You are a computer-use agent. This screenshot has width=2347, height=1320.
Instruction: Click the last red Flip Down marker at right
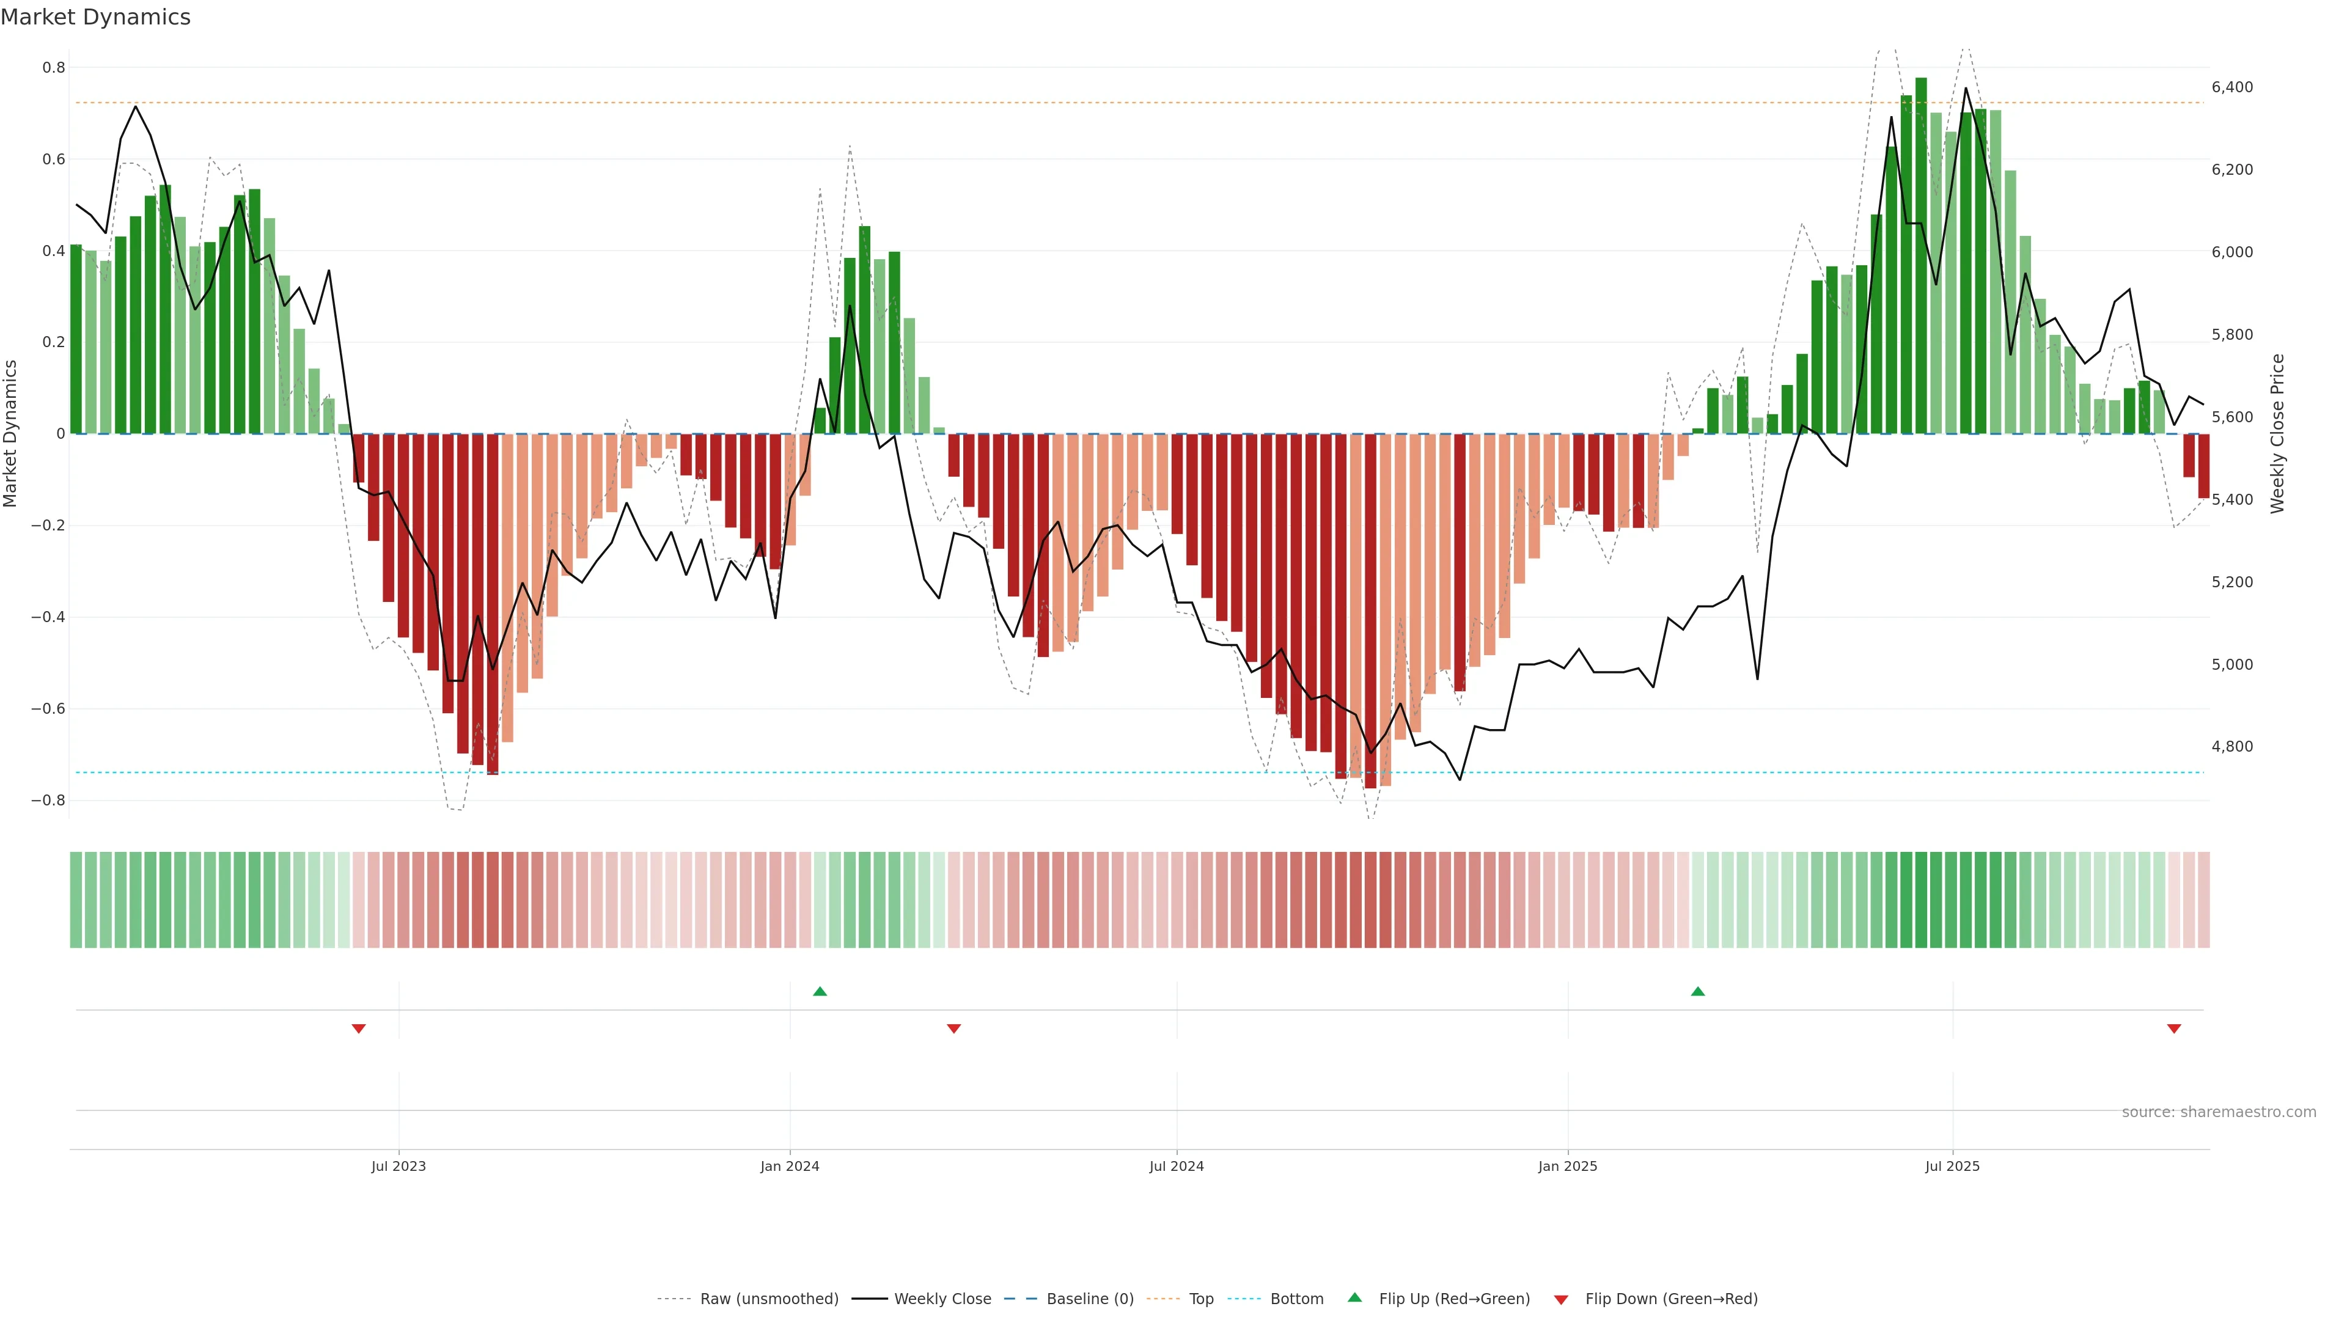coord(2174,1028)
